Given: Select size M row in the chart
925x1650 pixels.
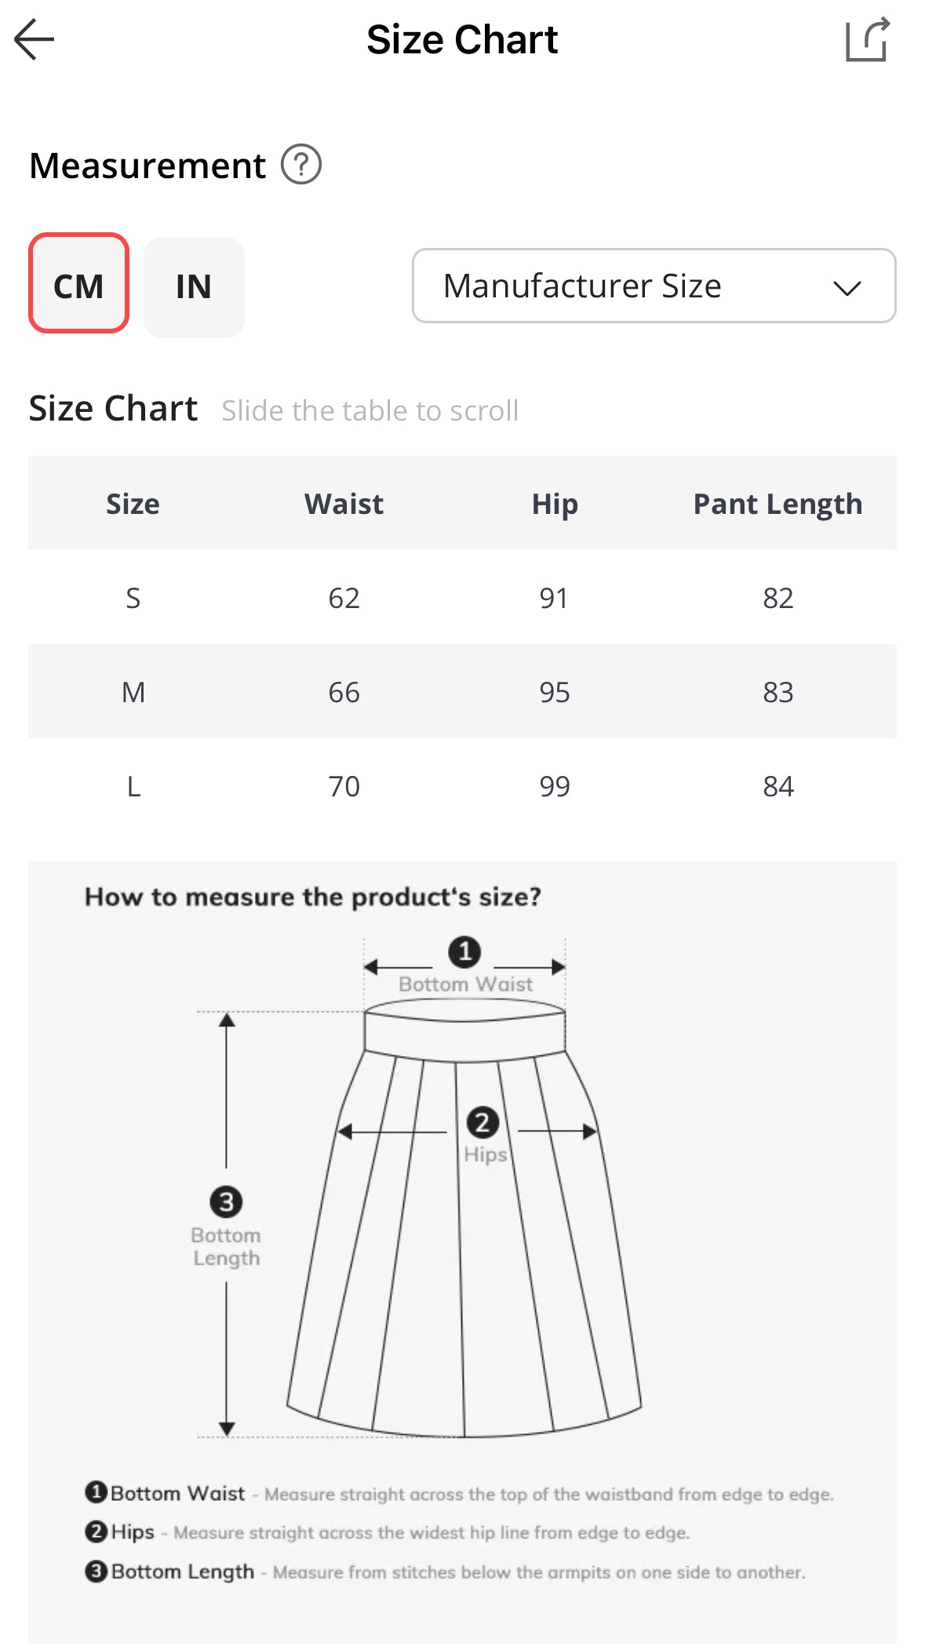Looking at the screenshot, I should click(463, 691).
